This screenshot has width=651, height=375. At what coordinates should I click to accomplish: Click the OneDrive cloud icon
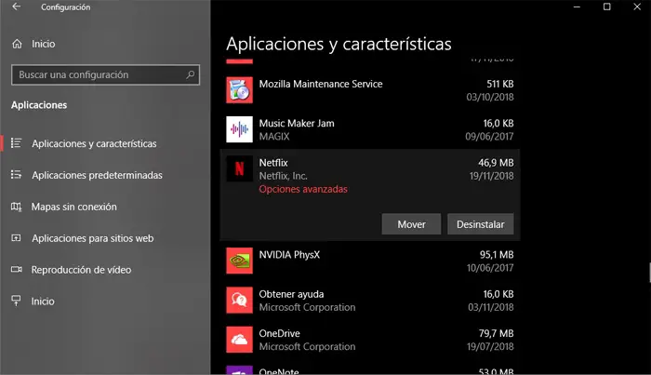[239, 340]
